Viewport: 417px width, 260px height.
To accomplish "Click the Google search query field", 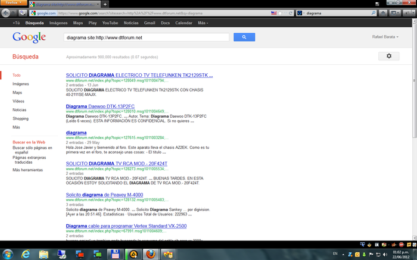I will 147,37.
